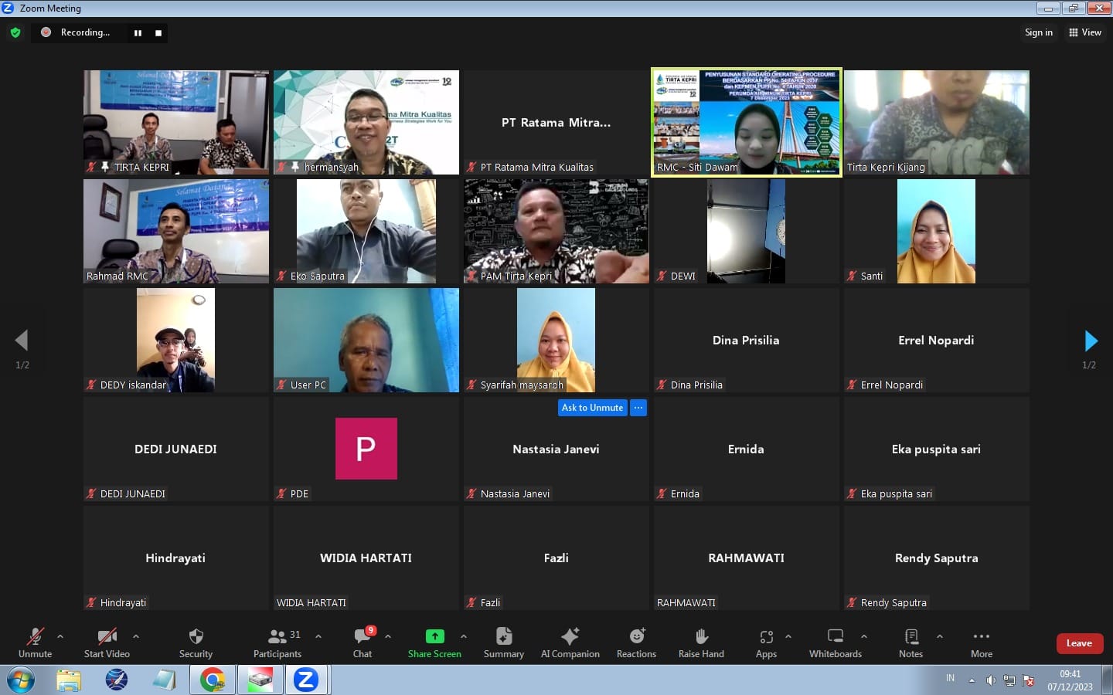Start Video camera
This screenshot has height=695, width=1113.
pyautogui.click(x=107, y=642)
